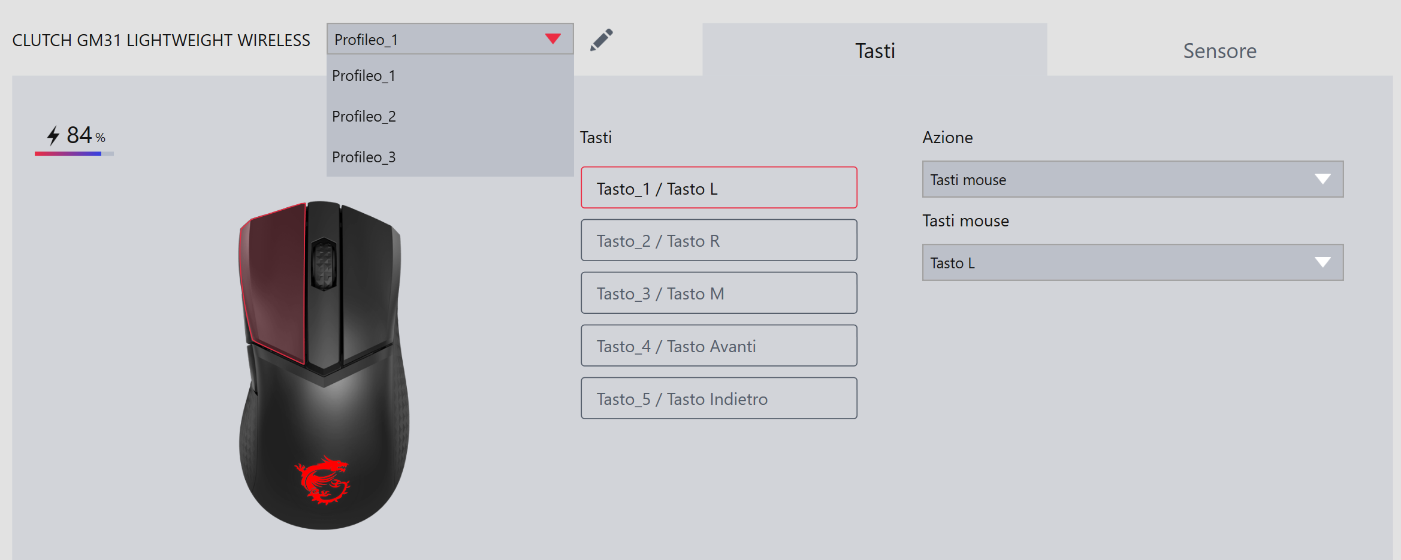Select Tasto_4 / Tasto Avanti entry
Image resolution: width=1401 pixels, height=560 pixels.
coord(718,346)
